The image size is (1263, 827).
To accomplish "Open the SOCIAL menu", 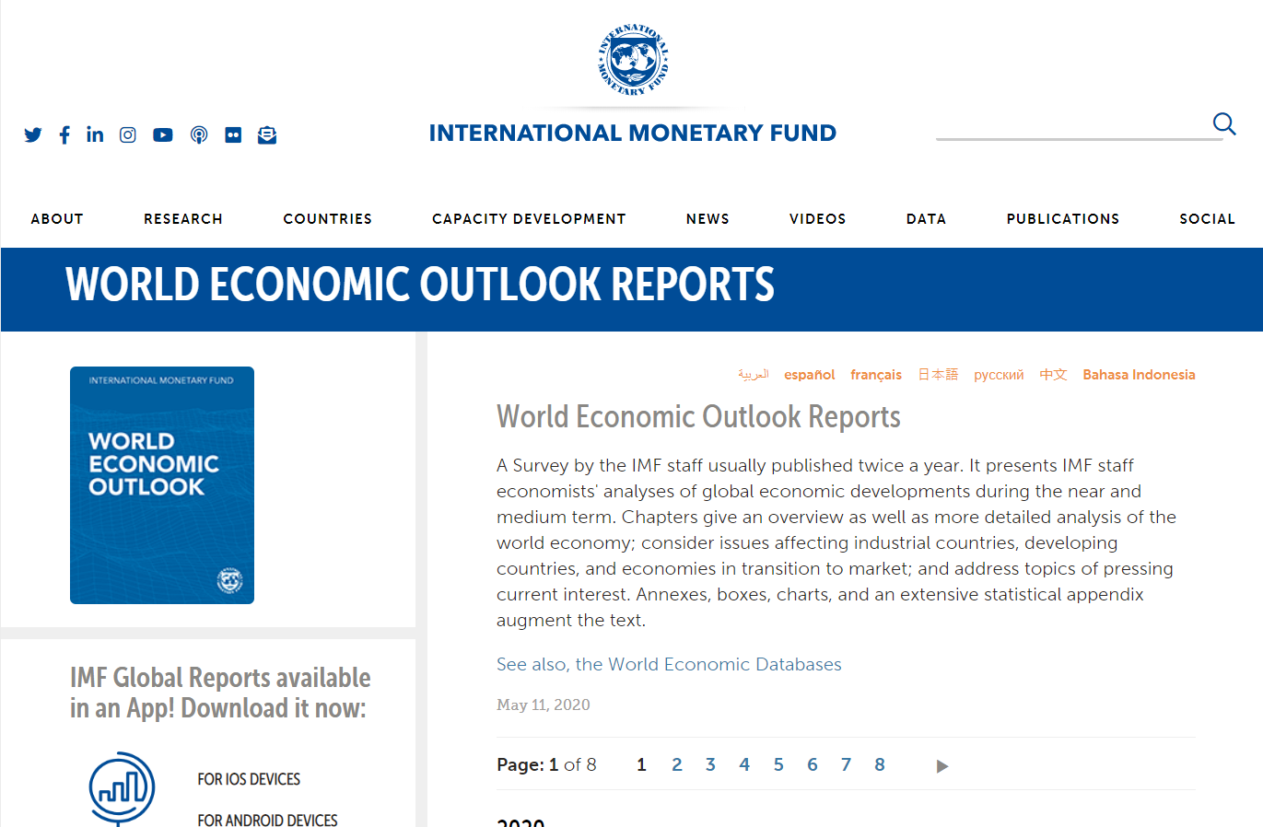I will [x=1208, y=219].
